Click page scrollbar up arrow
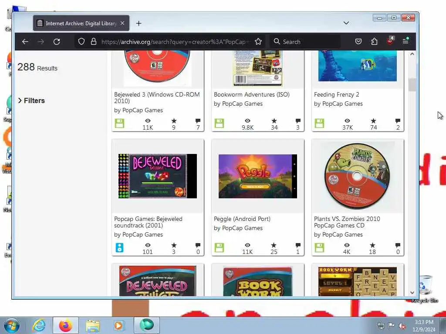The width and height of the screenshot is (446, 334). click(x=412, y=54)
